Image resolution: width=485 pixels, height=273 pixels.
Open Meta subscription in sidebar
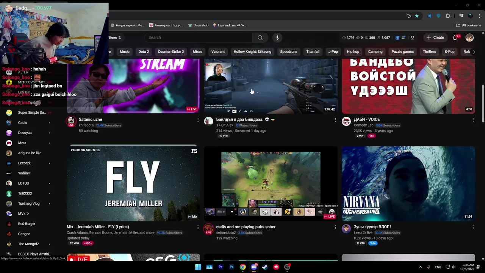coord(28,143)
